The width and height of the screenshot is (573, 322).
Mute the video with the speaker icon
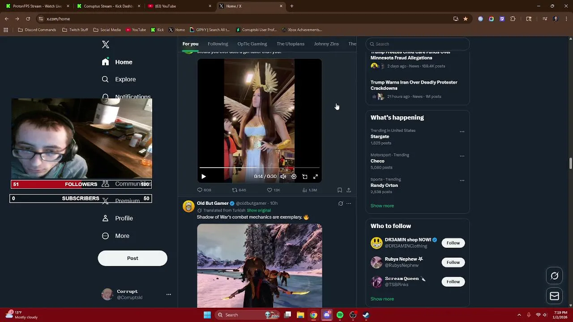[x=283, y=177]
